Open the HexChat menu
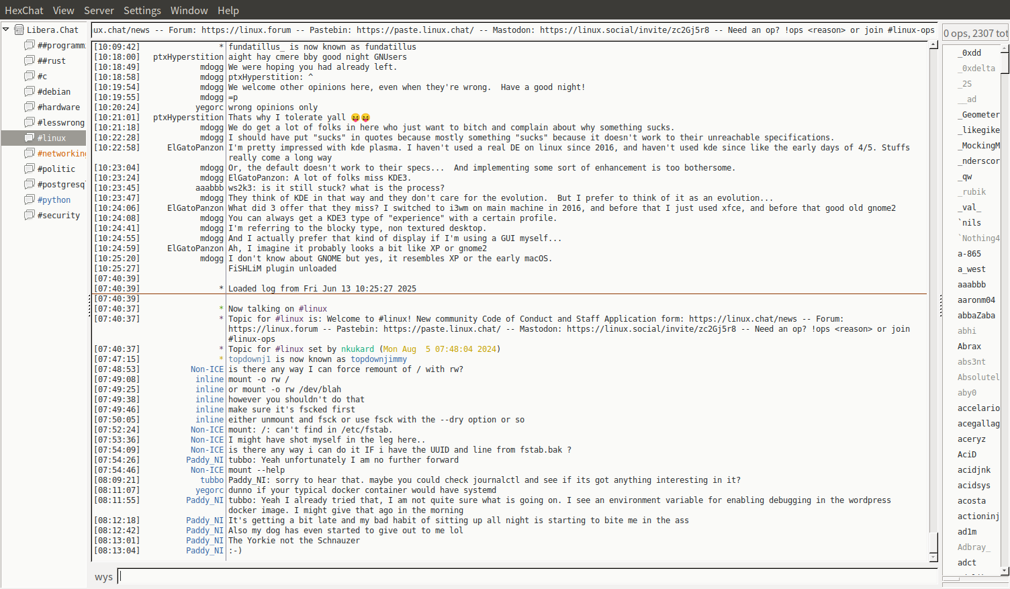This screenshot has height=589, width=1010. (x=24, y=11)
